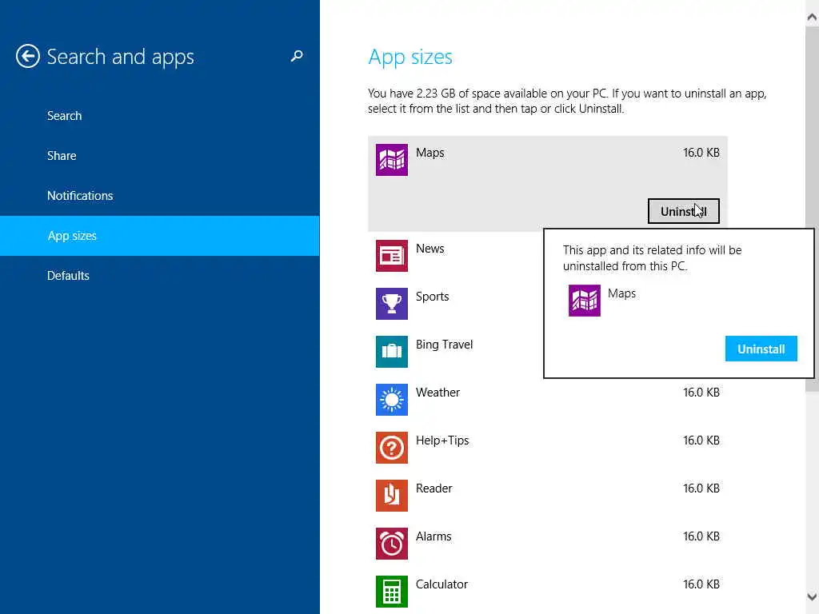Click the 16.0 KB size of Alarms
819x614 pixels.
701,536
